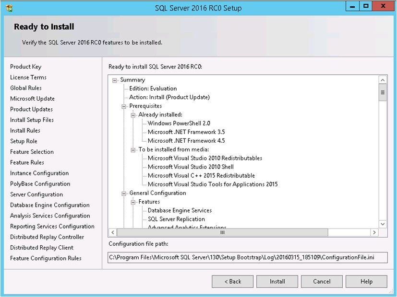Go back with the < Back button
This screenshot has width=397, height=297.
233,281
